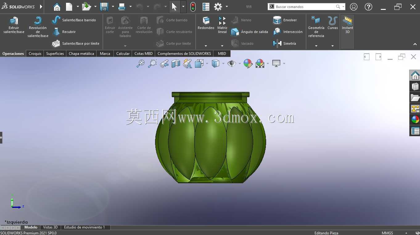Click the Apply scene icon
The width and height of the screenshot is (420, 235).
[260, 64]
